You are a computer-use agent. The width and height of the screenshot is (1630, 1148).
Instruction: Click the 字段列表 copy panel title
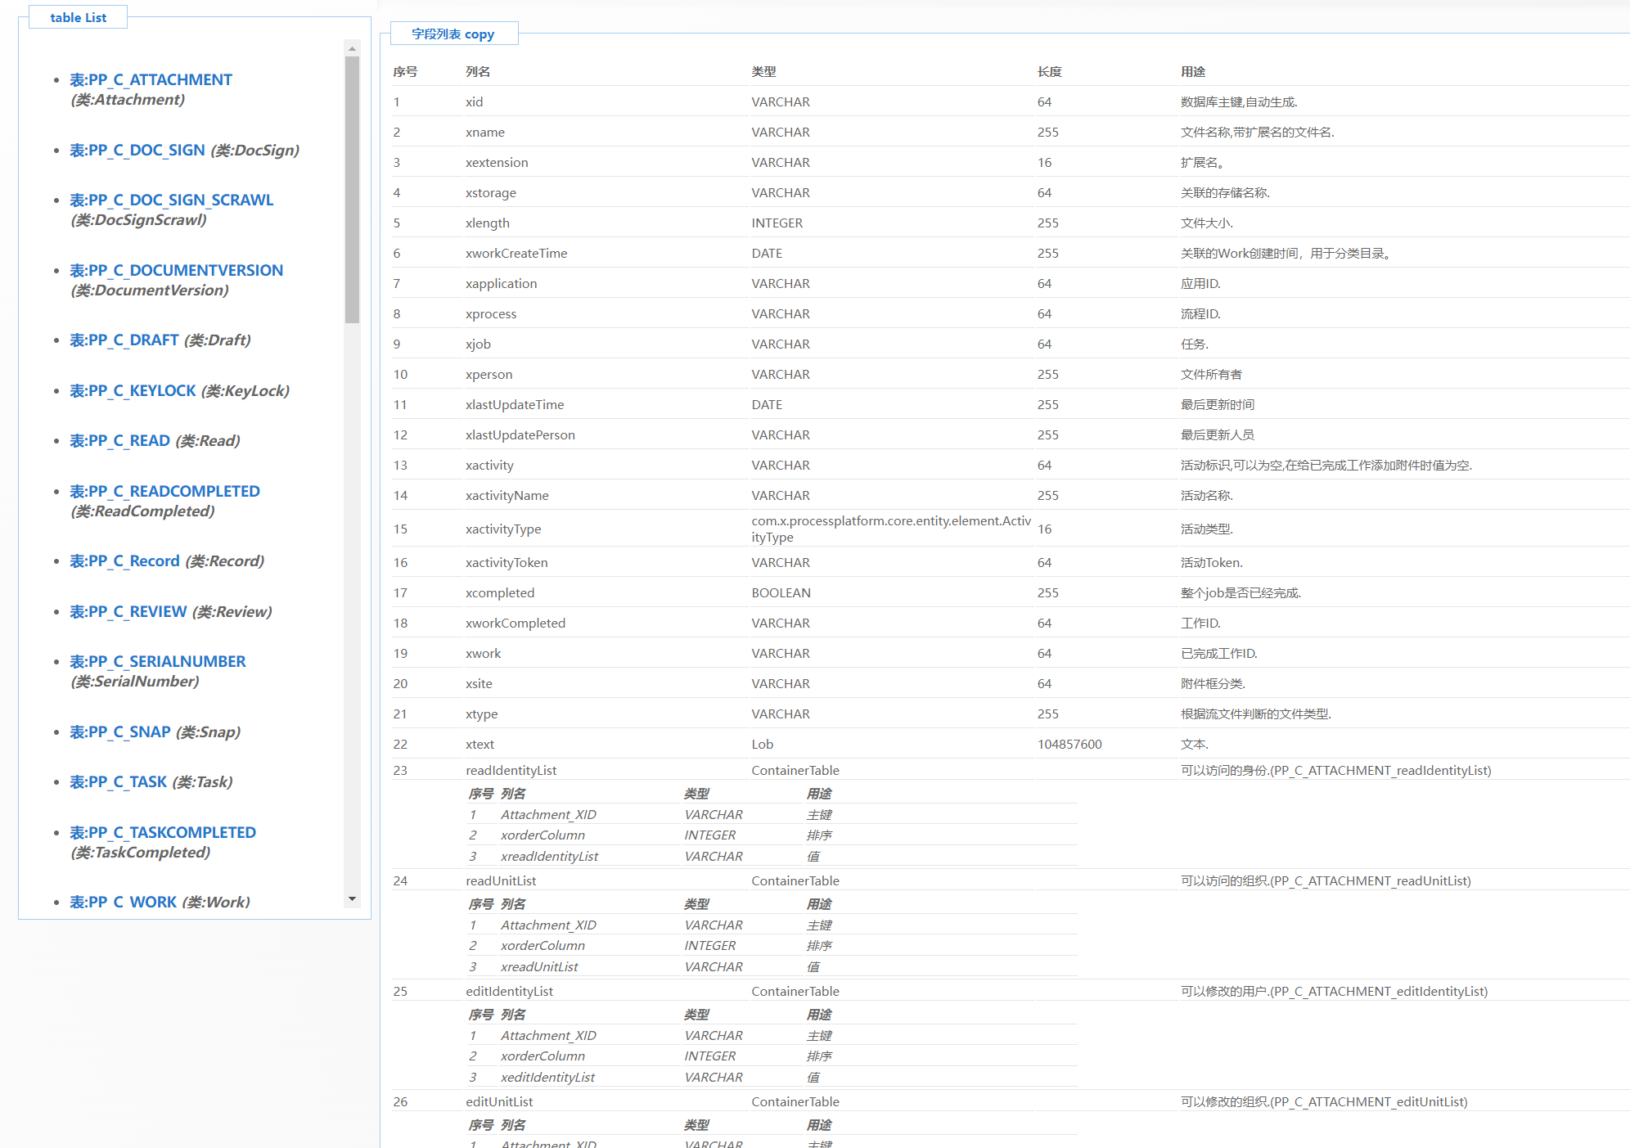click(x=453, y=34)
